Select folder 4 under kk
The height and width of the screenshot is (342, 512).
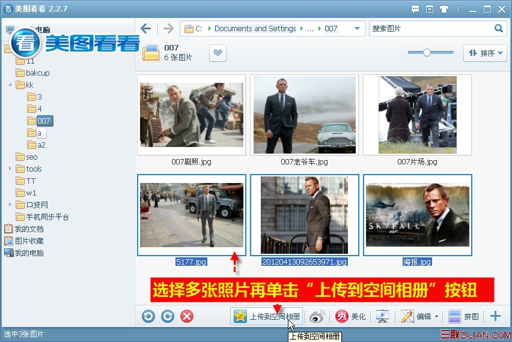[x=35, y=109]
